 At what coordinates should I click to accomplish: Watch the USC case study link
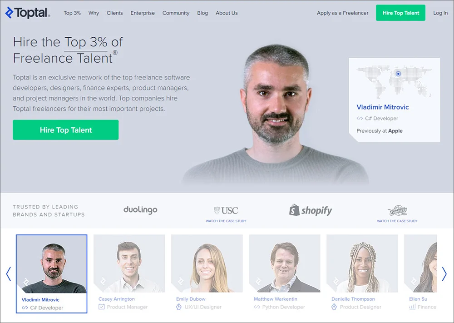click(226, 221)
